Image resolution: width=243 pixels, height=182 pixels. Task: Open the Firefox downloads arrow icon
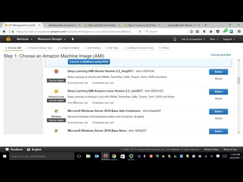204,31
